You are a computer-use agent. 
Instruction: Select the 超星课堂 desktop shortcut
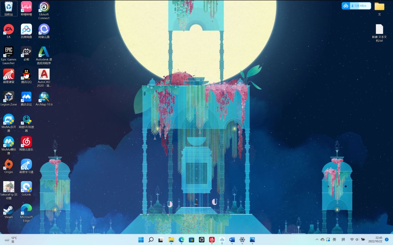tap(9, 76)
